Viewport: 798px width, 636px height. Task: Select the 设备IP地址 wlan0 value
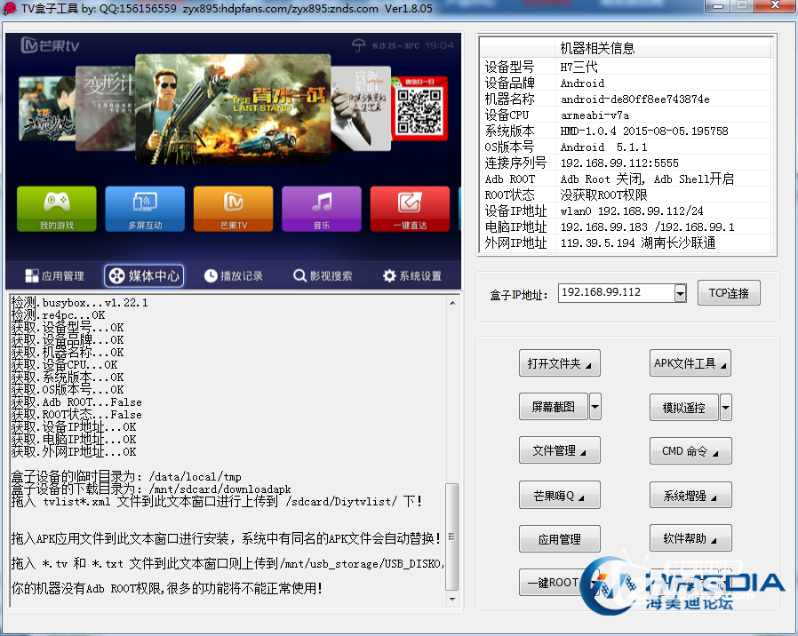pos(632,211)
